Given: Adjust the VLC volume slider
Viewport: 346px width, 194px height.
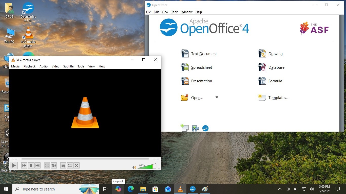Looking at the screenshot, I should click(147, 166).
